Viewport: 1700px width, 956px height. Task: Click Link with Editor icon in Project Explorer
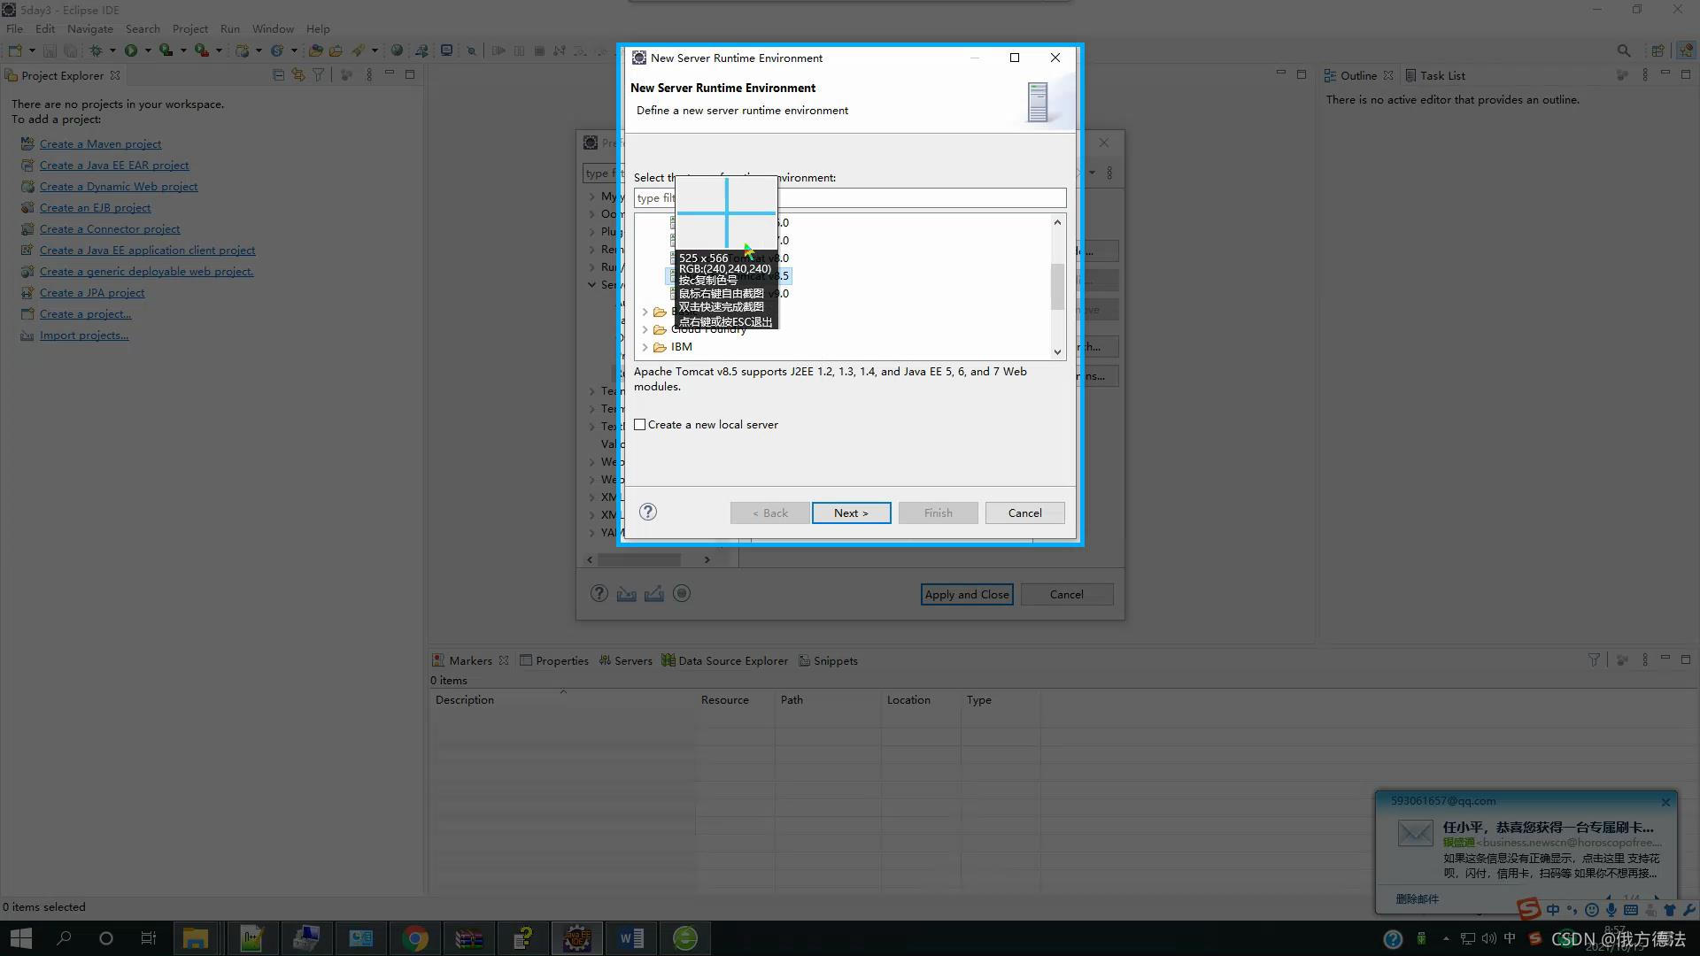click(298, 75)
